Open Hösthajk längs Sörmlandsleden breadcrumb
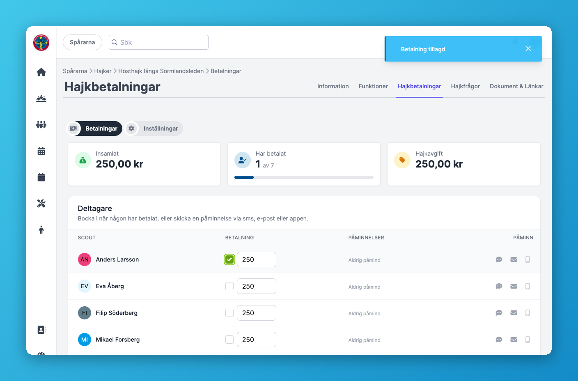The height and width of the screenshot is (381, 578). [161, 71]
